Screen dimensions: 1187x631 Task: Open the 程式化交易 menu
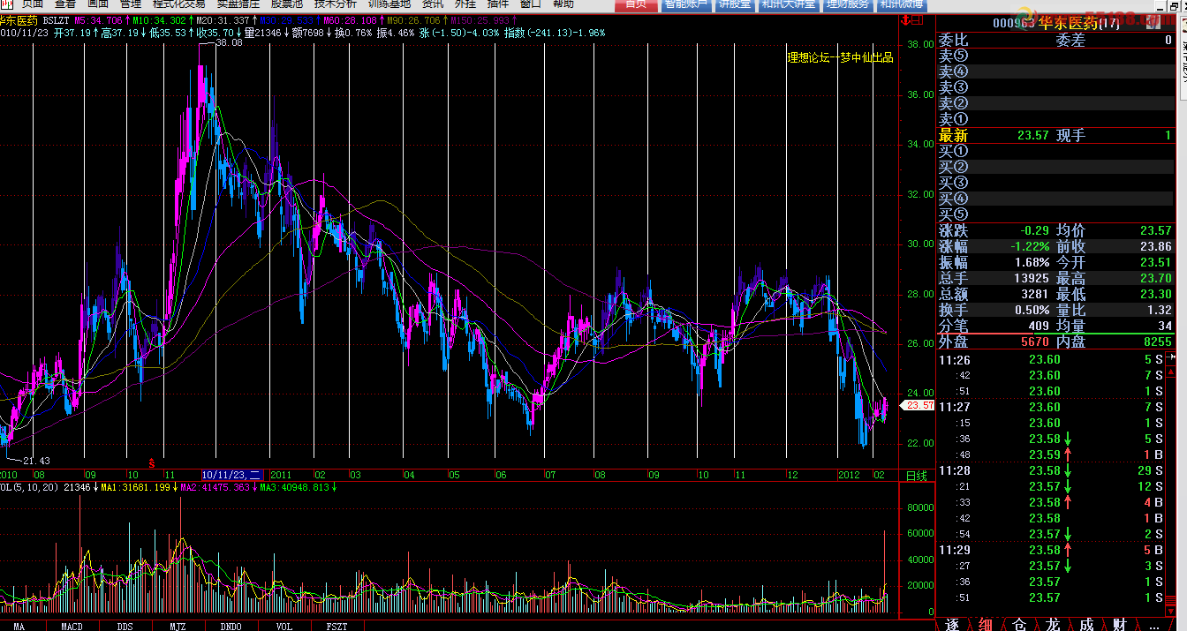[x=179, y=4]
